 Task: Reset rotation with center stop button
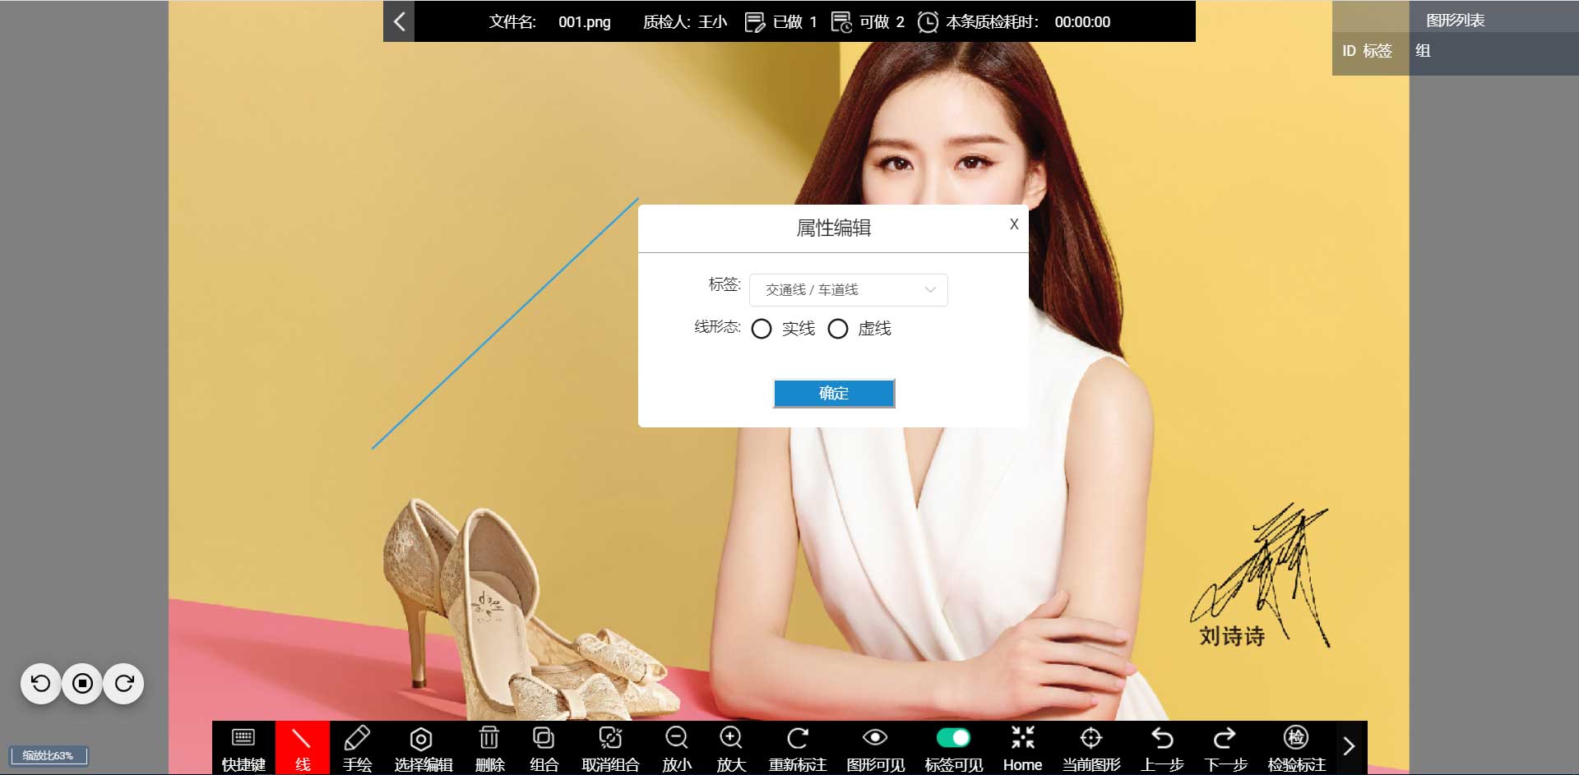click(82, 684)
